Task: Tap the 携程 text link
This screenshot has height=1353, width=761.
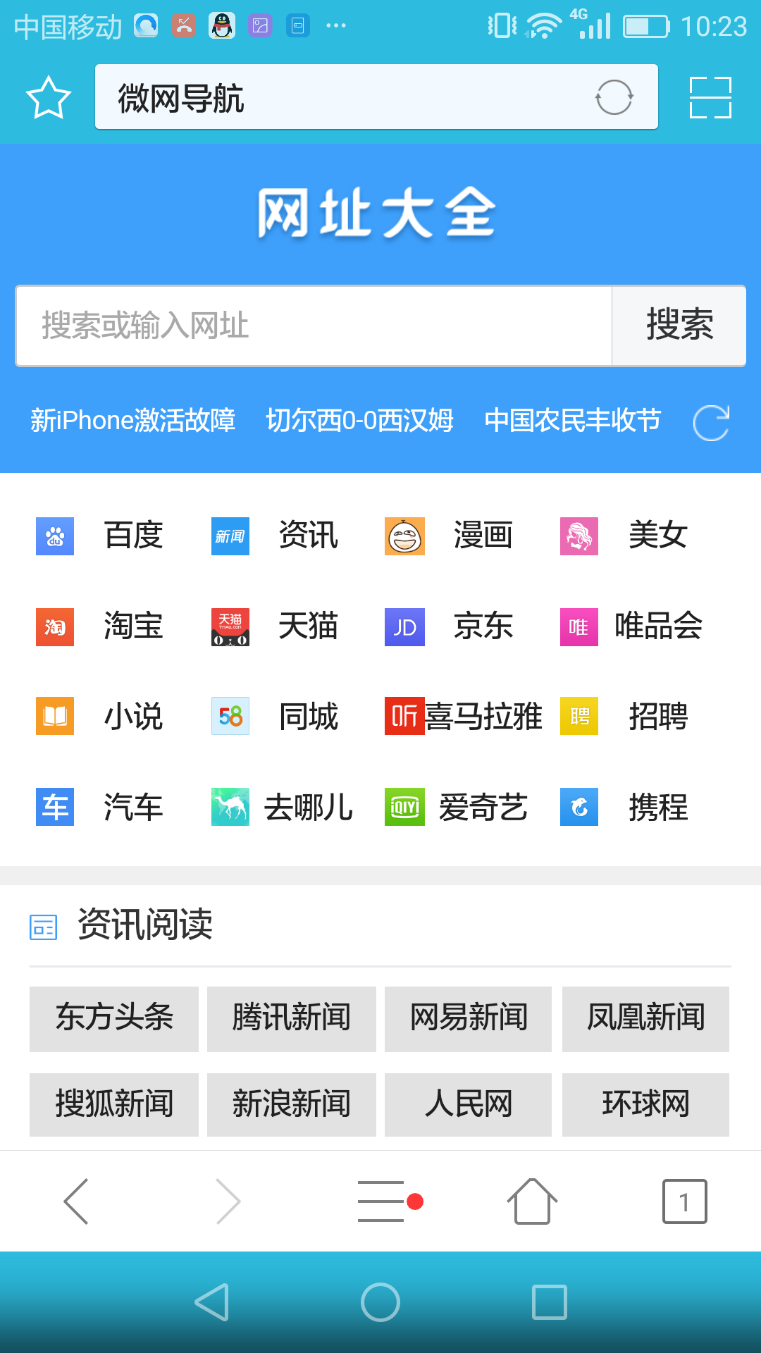Action: pyautogui.click(x=658, y=808)
